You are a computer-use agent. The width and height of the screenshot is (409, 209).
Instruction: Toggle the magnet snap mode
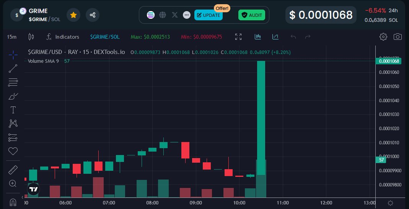13,202
